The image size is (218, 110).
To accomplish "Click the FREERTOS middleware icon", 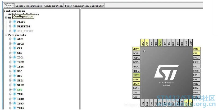I will [x=15, y=26].
